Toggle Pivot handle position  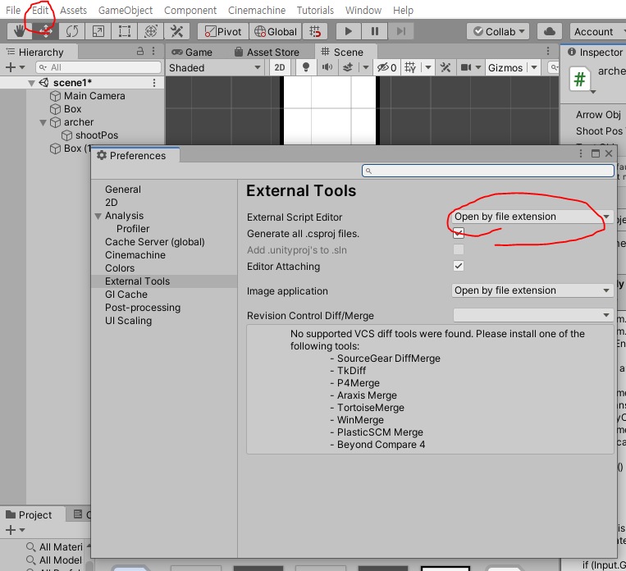[223, 31]
